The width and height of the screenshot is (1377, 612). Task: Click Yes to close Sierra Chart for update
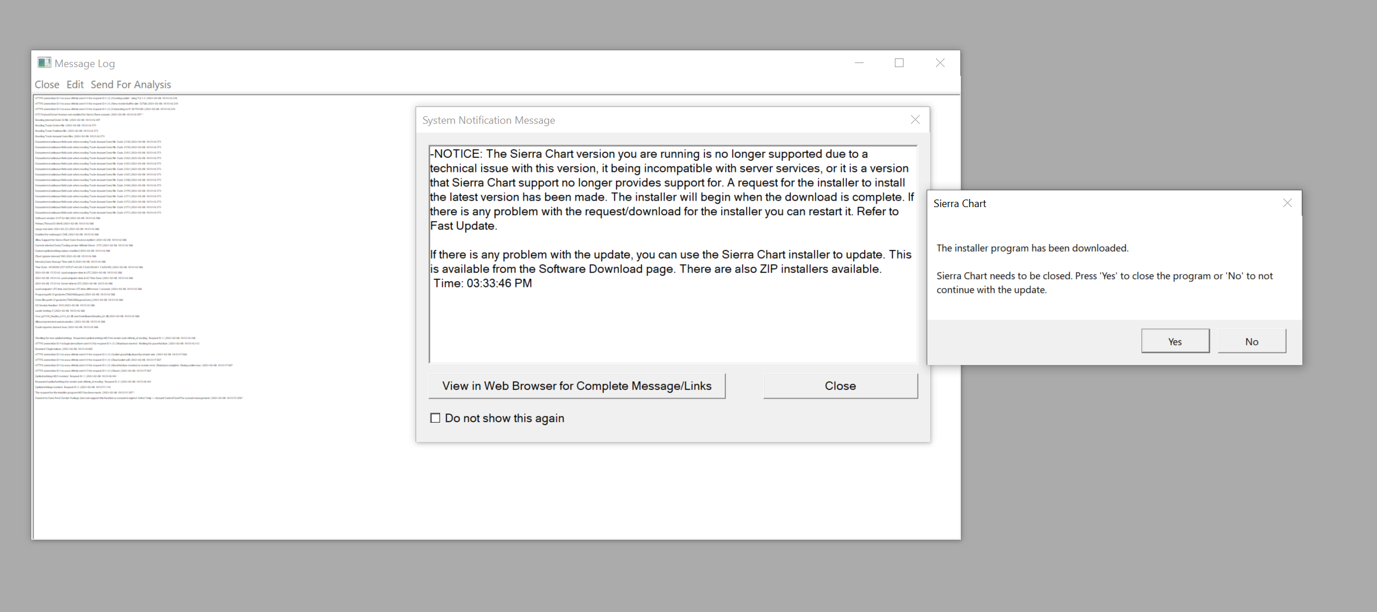pos(1175,341)
